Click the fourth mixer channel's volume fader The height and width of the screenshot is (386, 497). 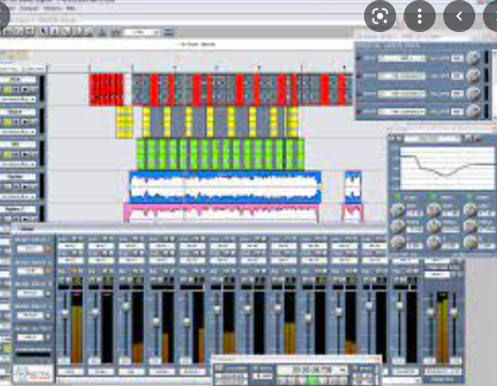point(156,322)
